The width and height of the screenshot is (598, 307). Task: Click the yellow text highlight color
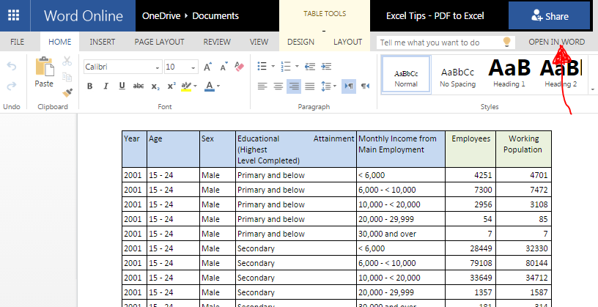[x=187, y=86]
